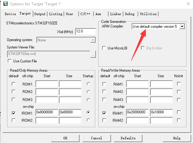The width and height of the screenshot is (193, 143).
Task: Select IROM2 Startup radio button
Action: [x=88, y=120]
